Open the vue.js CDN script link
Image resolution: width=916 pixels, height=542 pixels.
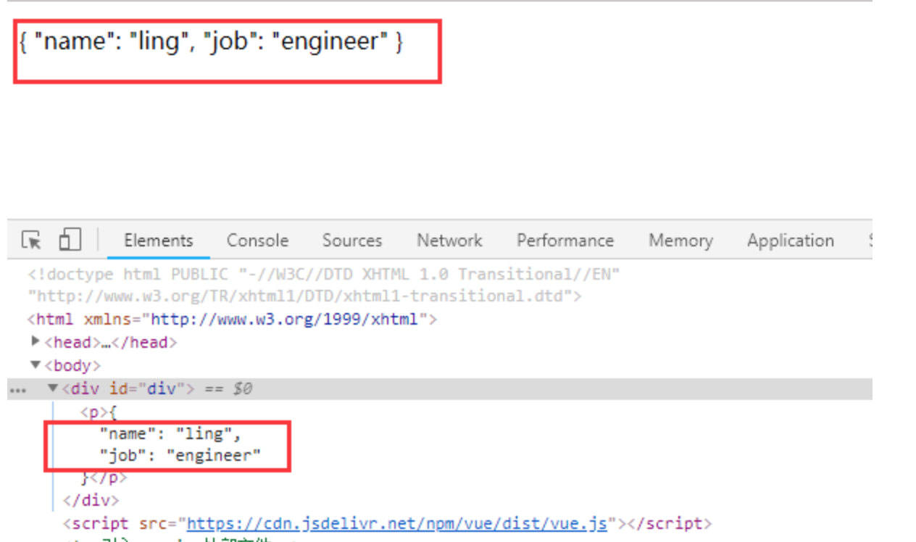[x=396, y=523]
